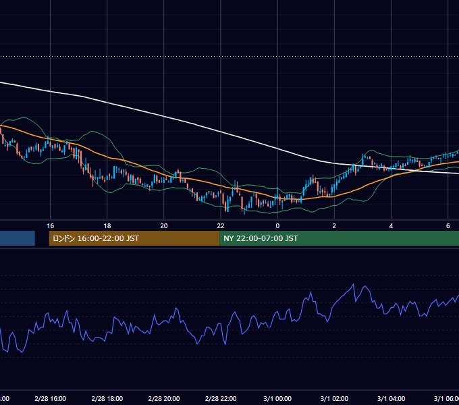The image size is (459, 405).
Task: Click the blue session bar before London
Action: [x=18, y=238]
